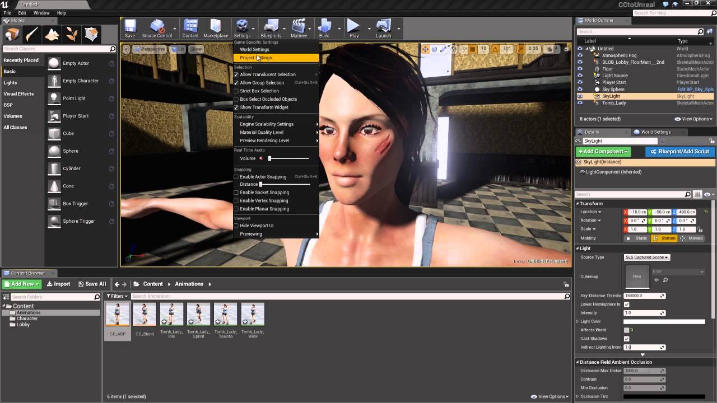Set Mobility to Movable
The image size is (717, 403).
click(692, 238)
